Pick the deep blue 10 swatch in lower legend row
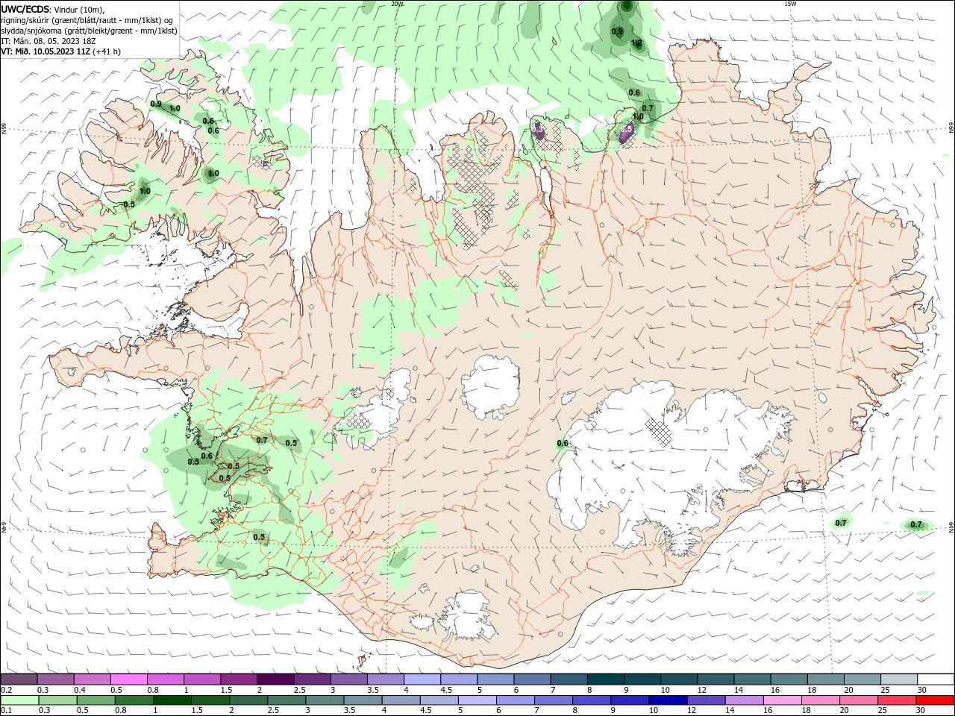 [x=668, y=700]
